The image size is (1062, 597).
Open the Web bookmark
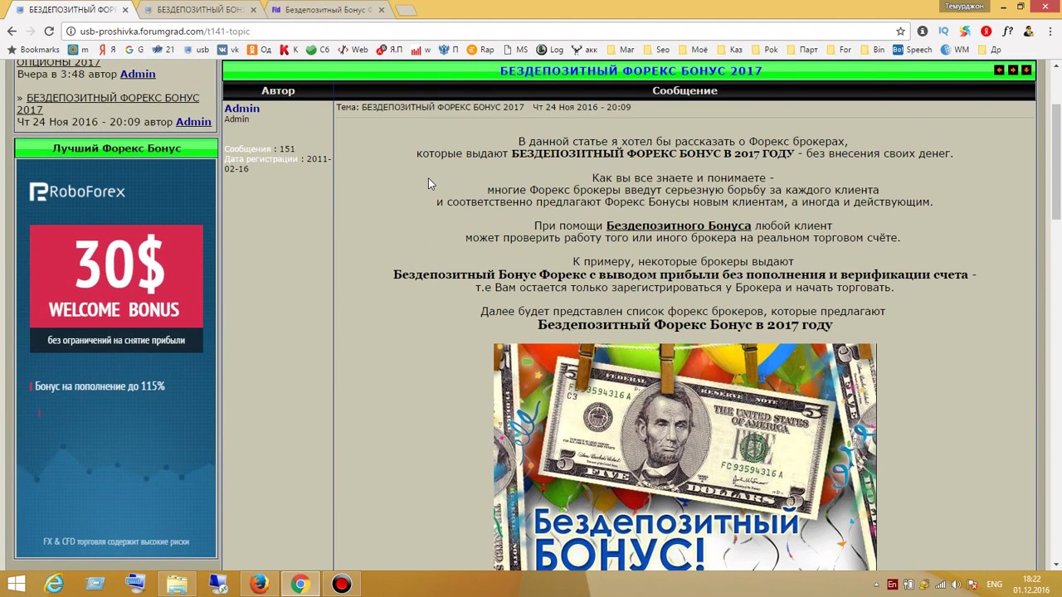[353, 50]
